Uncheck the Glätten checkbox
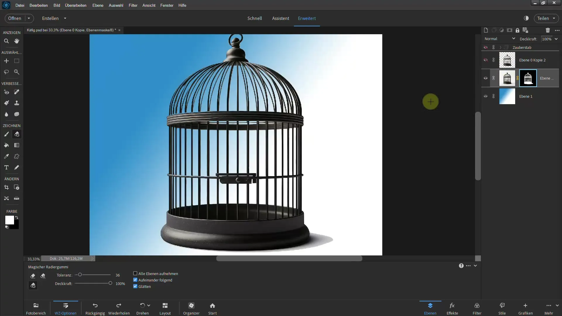This screenshot has height=316, width=562. coord(135,286)
